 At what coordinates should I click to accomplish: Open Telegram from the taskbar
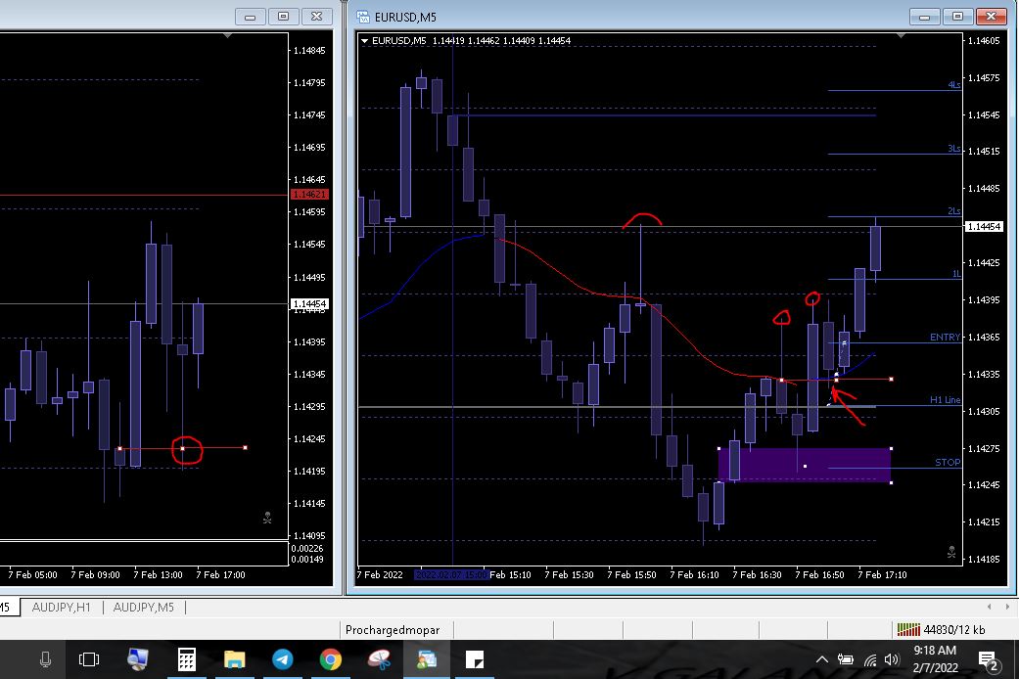283,659
